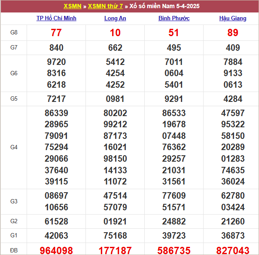
Task: Click G4 number 75294
Action: (56, 147)
